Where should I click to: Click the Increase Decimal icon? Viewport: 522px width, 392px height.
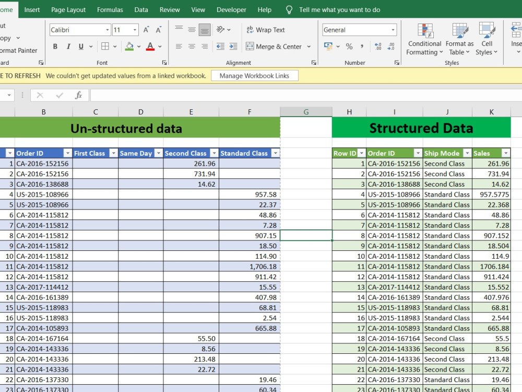pos(378,47)
